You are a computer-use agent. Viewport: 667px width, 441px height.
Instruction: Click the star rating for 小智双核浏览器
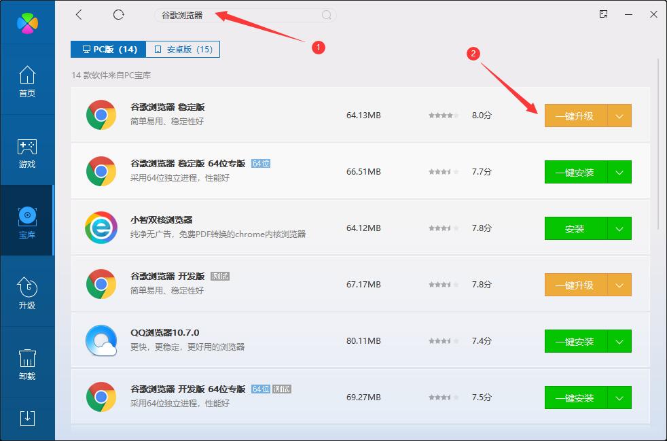444,228
